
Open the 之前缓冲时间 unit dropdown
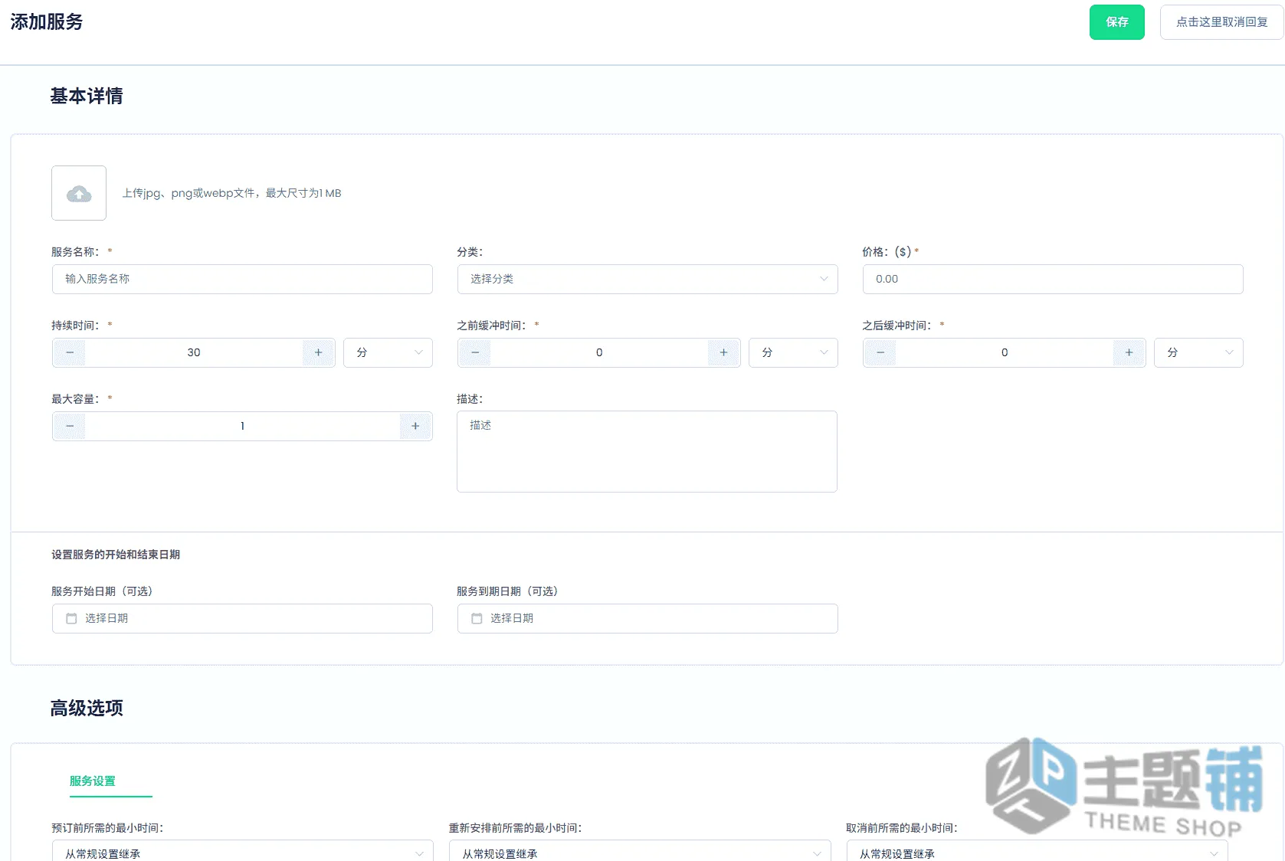(793, 352)
